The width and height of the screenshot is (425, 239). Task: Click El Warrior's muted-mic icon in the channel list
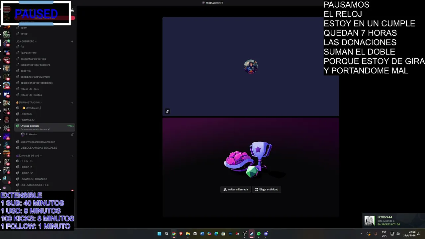72,134
